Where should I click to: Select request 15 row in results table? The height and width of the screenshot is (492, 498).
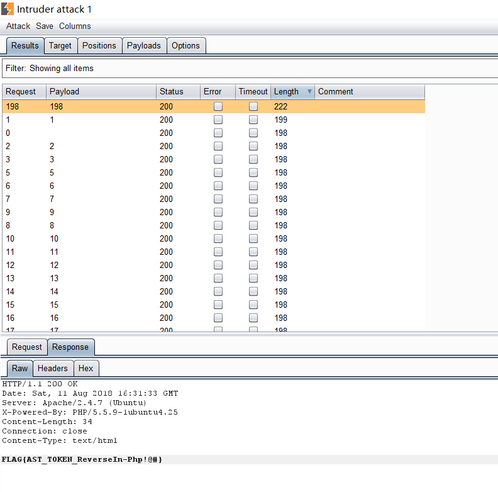coord(213,305)
